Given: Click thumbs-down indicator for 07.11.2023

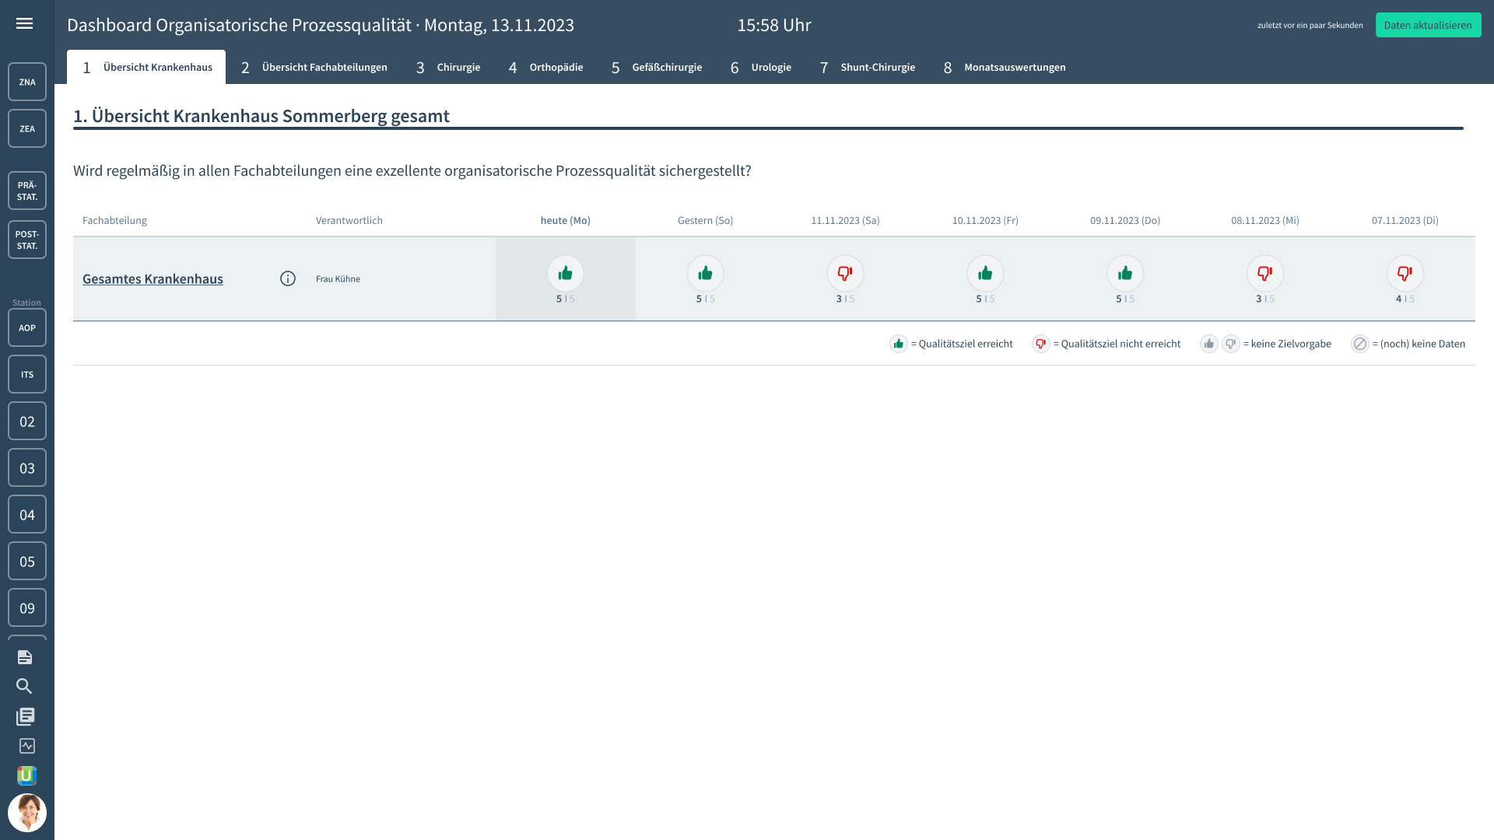Looking at the screenshot, I should [1405, 274].
